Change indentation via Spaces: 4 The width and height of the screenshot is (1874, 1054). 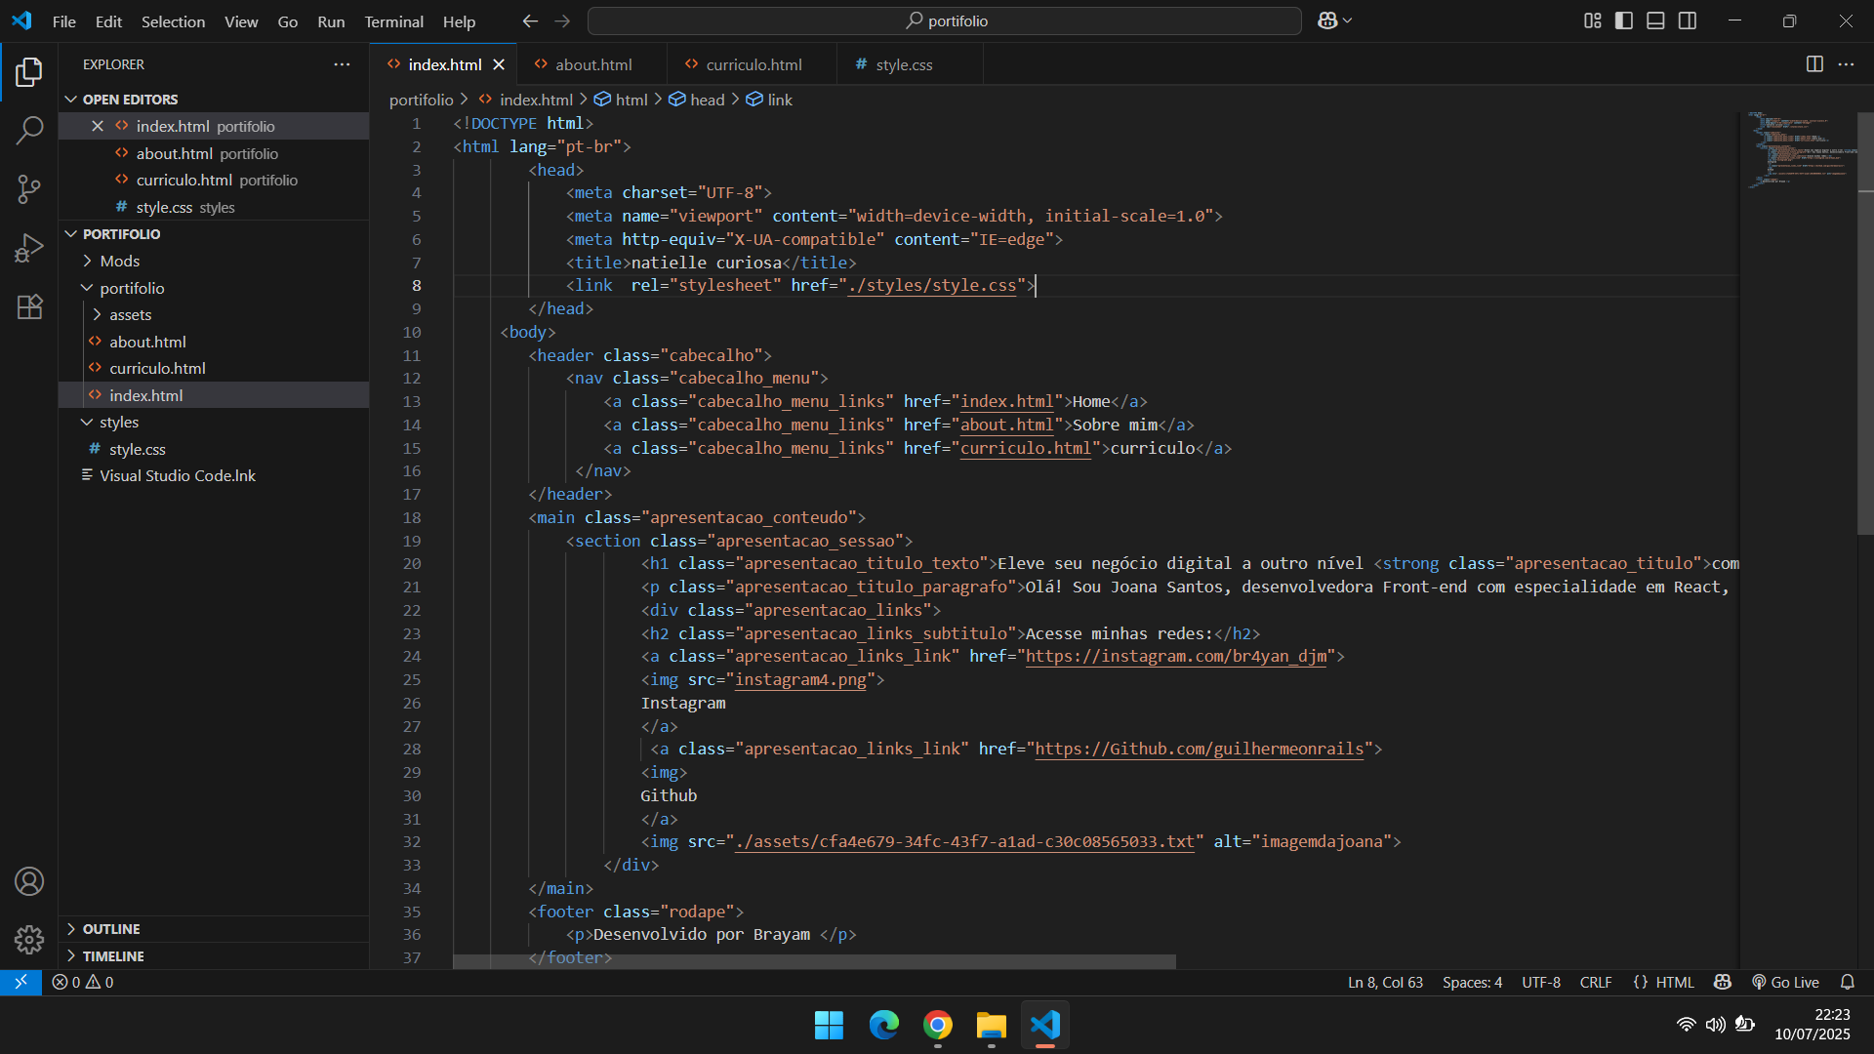point(1472,982)
